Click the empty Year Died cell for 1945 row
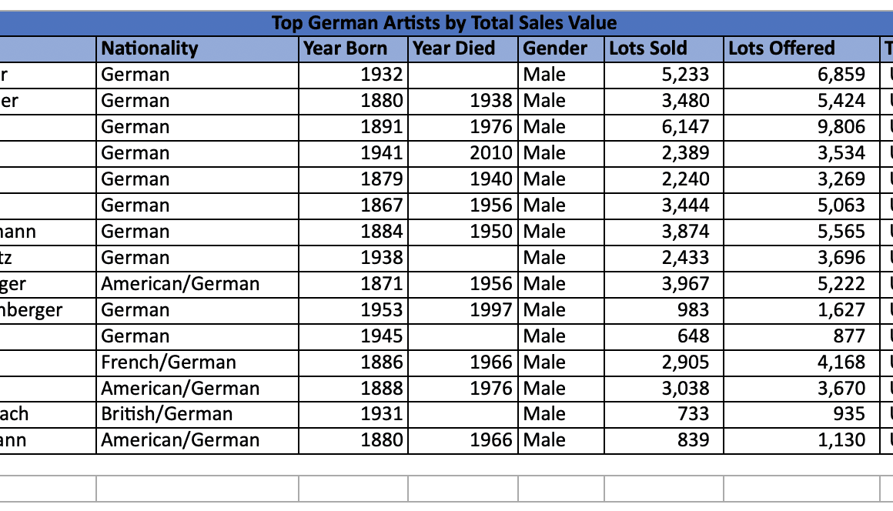 coord(463,336)
